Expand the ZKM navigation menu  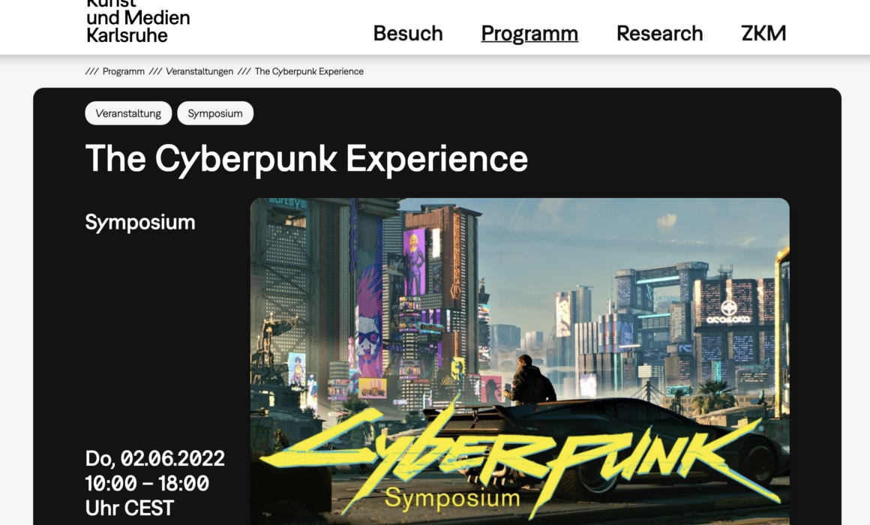tap(763, 33)
